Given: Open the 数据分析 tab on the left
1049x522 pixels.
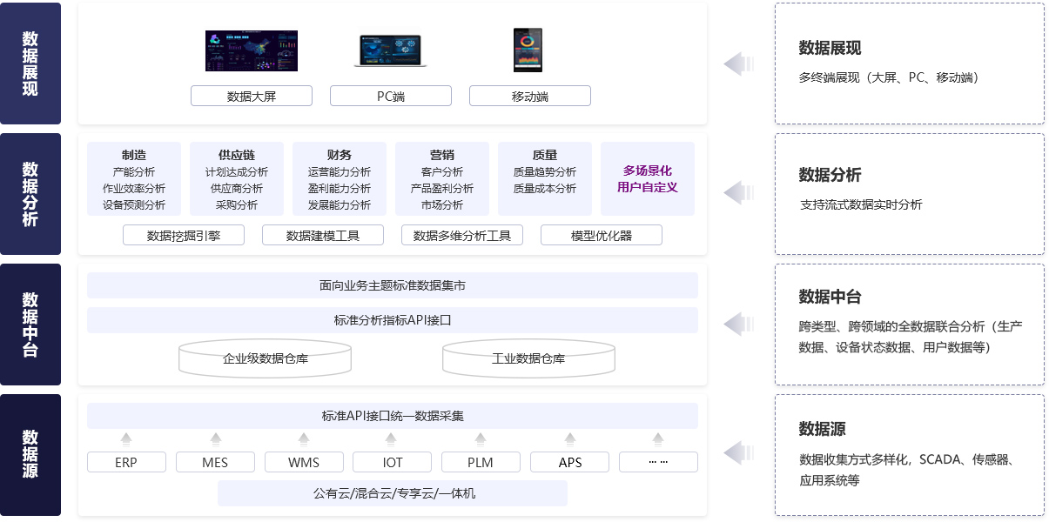Looking at the screenshot, I should (x=30, y=194).
